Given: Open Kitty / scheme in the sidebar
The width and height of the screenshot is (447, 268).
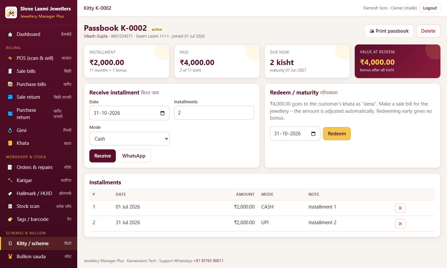Looking at the screenshot, I should point(39,243).
